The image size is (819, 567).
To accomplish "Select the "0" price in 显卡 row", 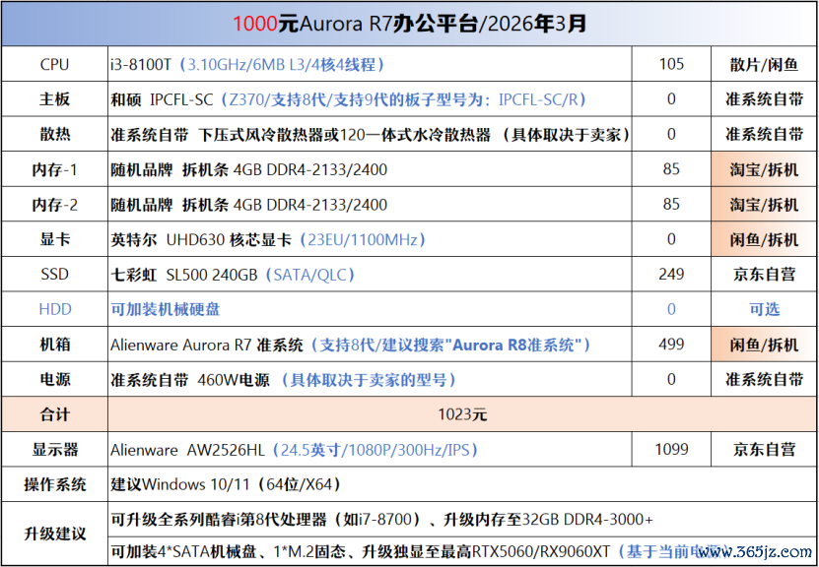I will point(671,239).
